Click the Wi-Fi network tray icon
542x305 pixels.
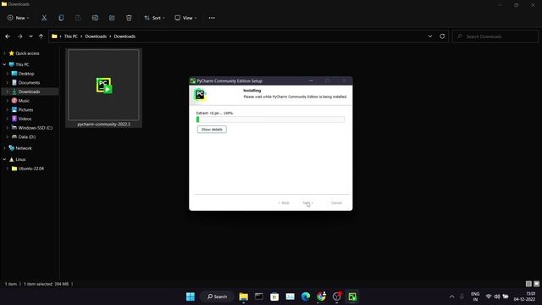(489, 297)
